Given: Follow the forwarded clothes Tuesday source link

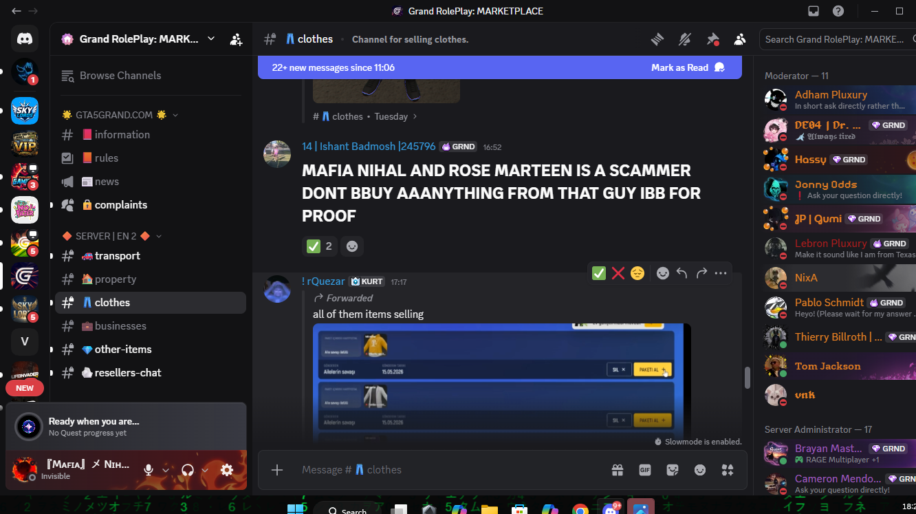Looking at the screenshot, I should (365, 117).
